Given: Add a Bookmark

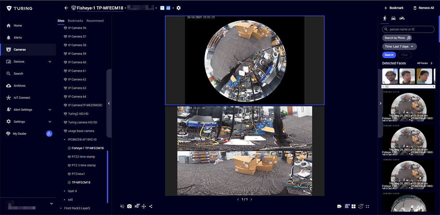Looking at the screenshot, I should (394, 8).
